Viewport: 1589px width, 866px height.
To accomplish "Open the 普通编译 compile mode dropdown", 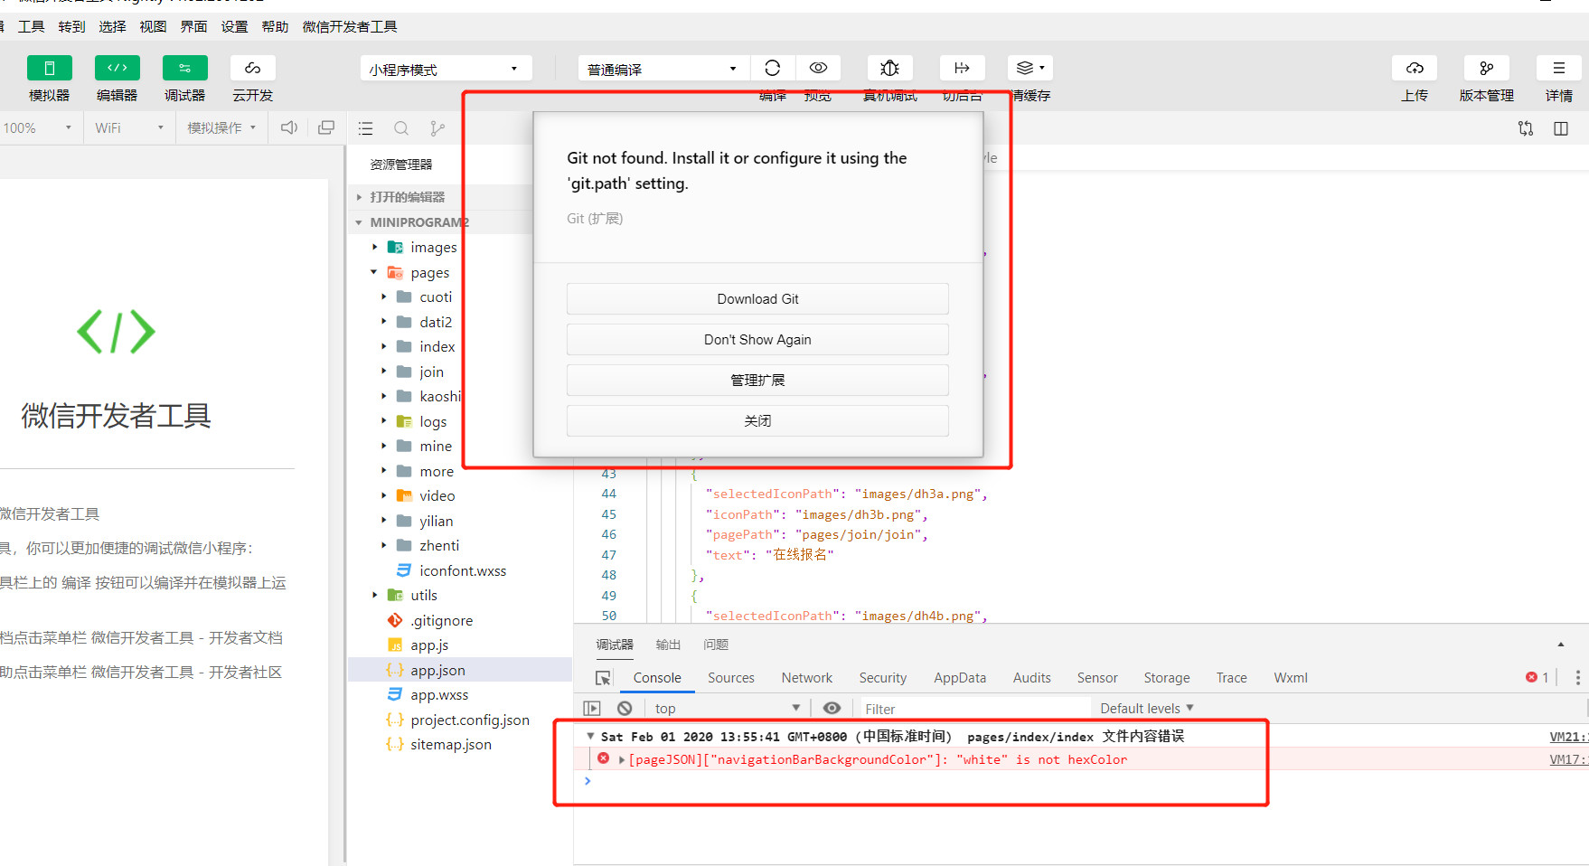I will pos(663,69).
